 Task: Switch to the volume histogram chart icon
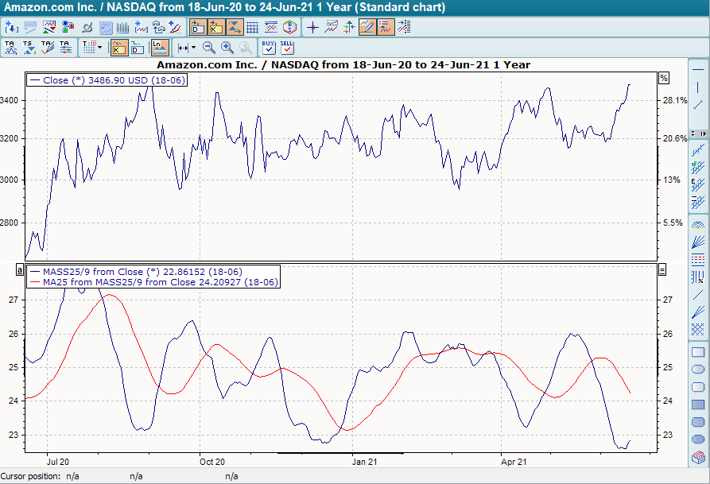(122, 27)
